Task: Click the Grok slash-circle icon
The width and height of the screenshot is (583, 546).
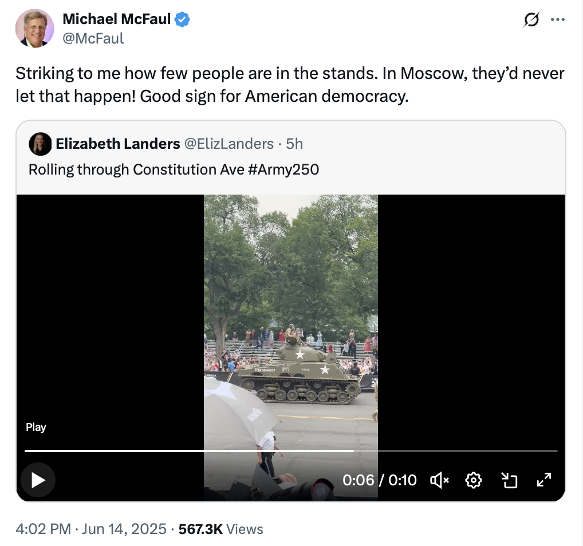Action: tap(531, 19)
